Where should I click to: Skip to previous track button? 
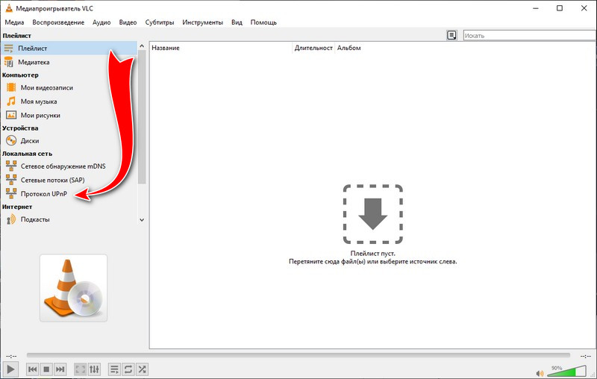coord(32,369)
